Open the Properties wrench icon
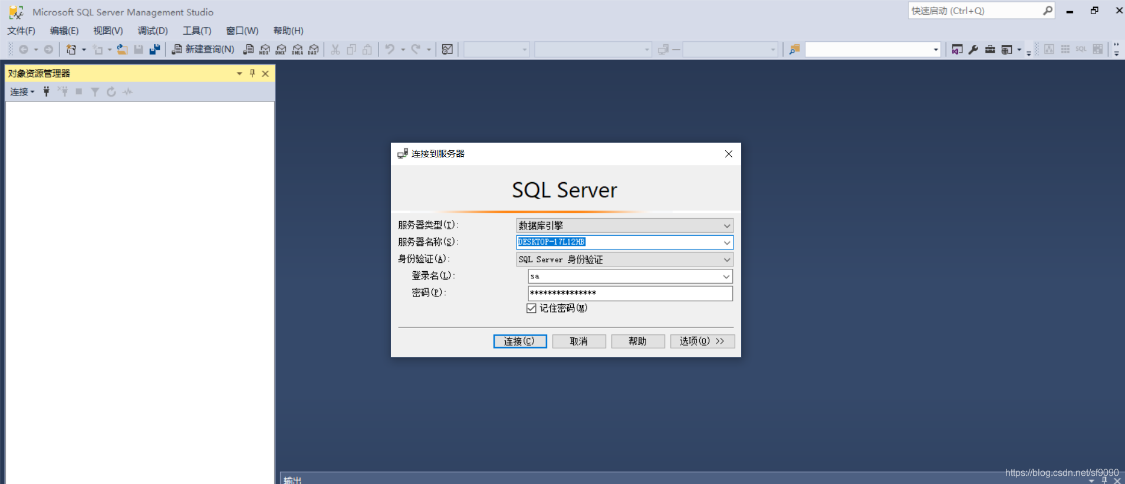The image size is (1125, 484). [973, 50]
